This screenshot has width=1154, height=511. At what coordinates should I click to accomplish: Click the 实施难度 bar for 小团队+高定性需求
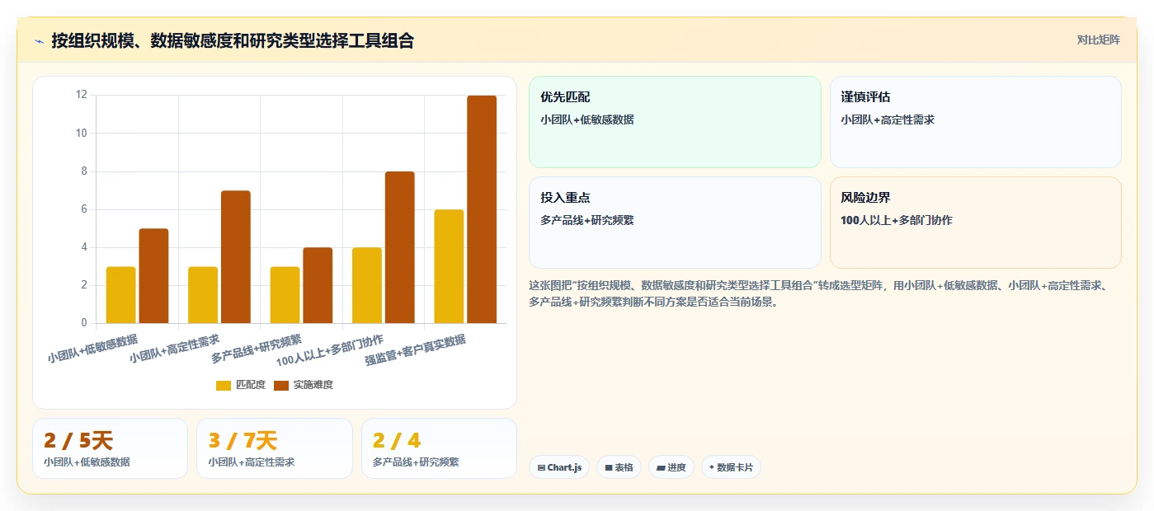click(x=235, y=257)
